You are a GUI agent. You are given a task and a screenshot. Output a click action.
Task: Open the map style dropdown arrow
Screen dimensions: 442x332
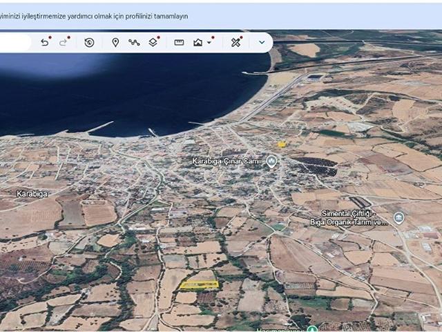(209, 43)
